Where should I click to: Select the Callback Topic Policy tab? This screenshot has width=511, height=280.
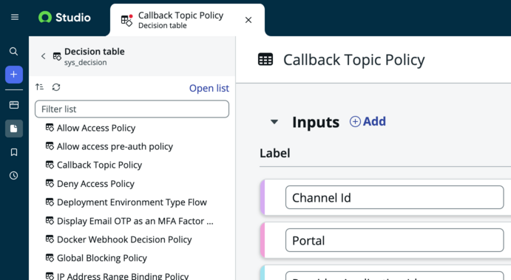(187, 20)
